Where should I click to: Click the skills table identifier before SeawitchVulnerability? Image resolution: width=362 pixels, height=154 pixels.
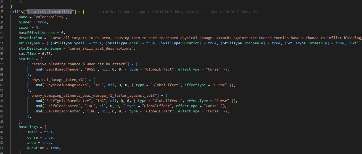click(x=17, y=12)
